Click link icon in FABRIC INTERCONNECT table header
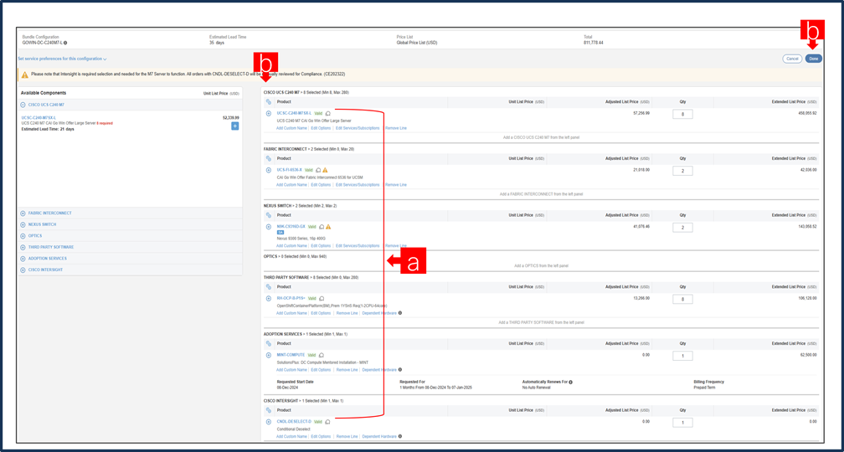 [269, 159]
